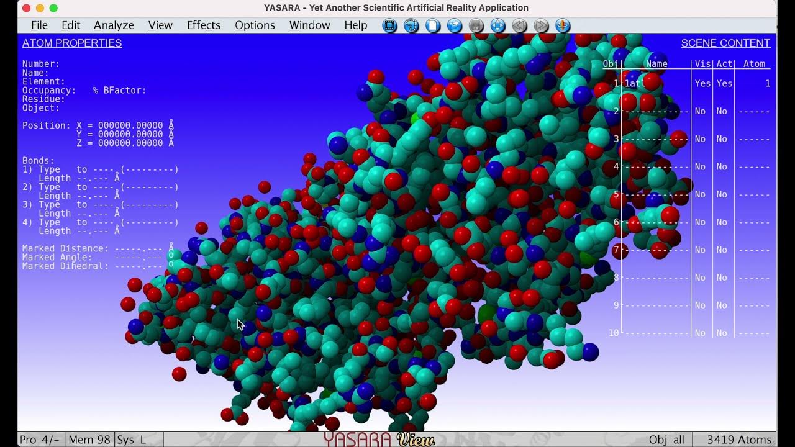Screen dimensions: 795x447
Task: Click the new scene page icon
Action: tap(433, 25)
